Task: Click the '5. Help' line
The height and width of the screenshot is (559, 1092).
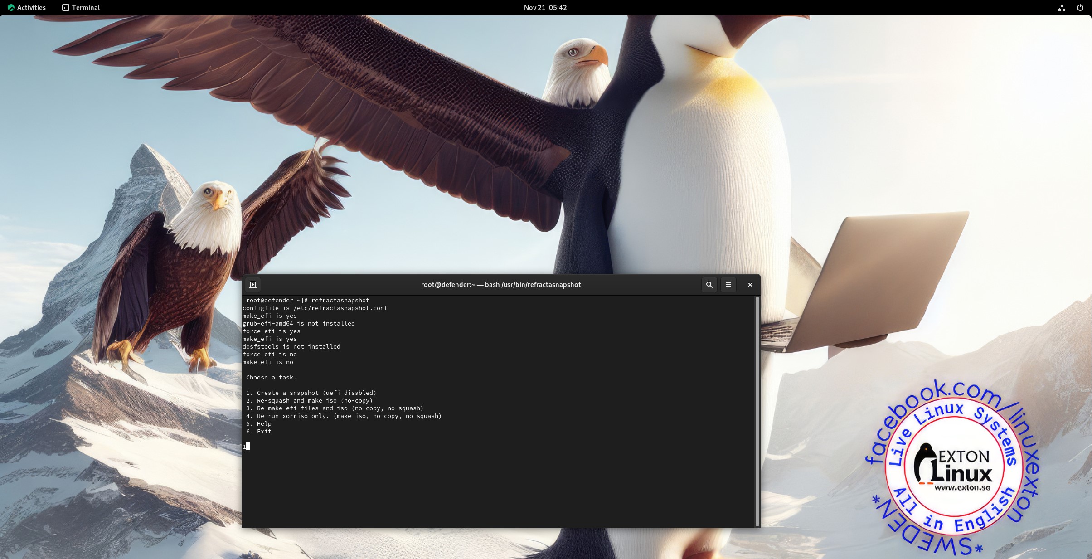Action: coord(259,423)
